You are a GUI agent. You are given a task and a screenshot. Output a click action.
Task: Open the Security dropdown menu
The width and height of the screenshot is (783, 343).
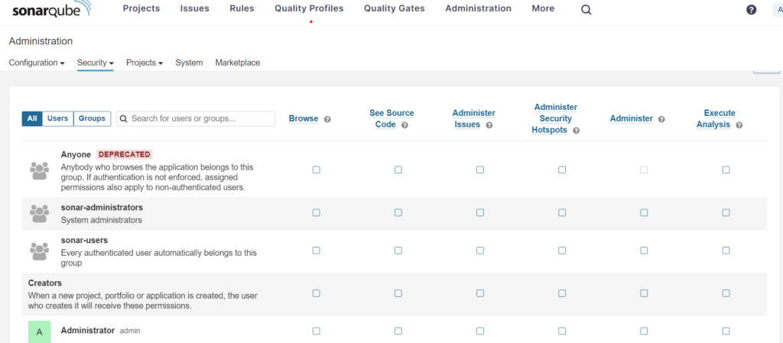[x=96, y=63]
